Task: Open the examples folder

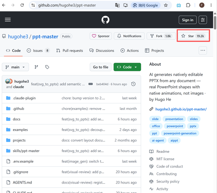Action: [x=20, y=130]
